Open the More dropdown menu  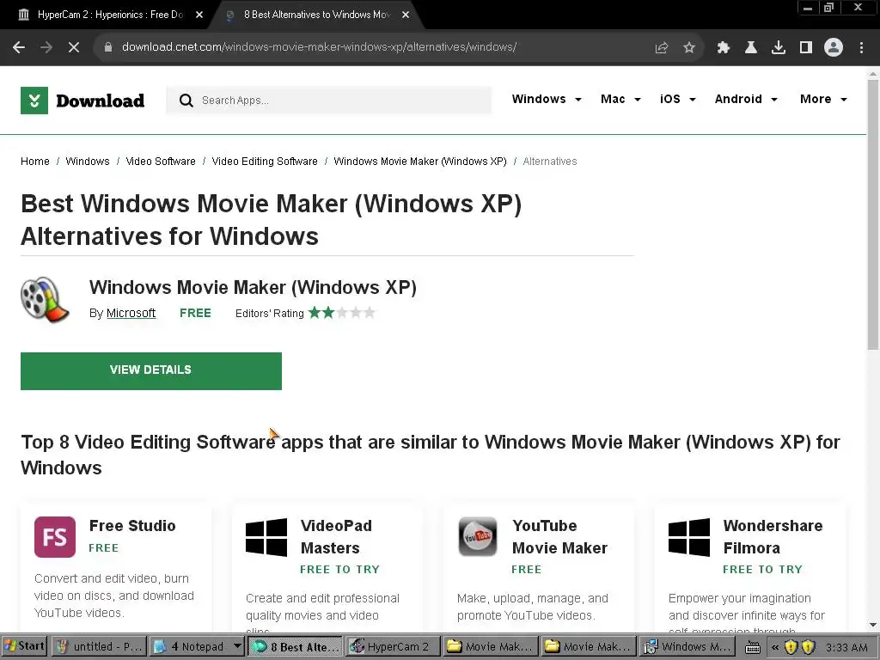coord(824,100)
